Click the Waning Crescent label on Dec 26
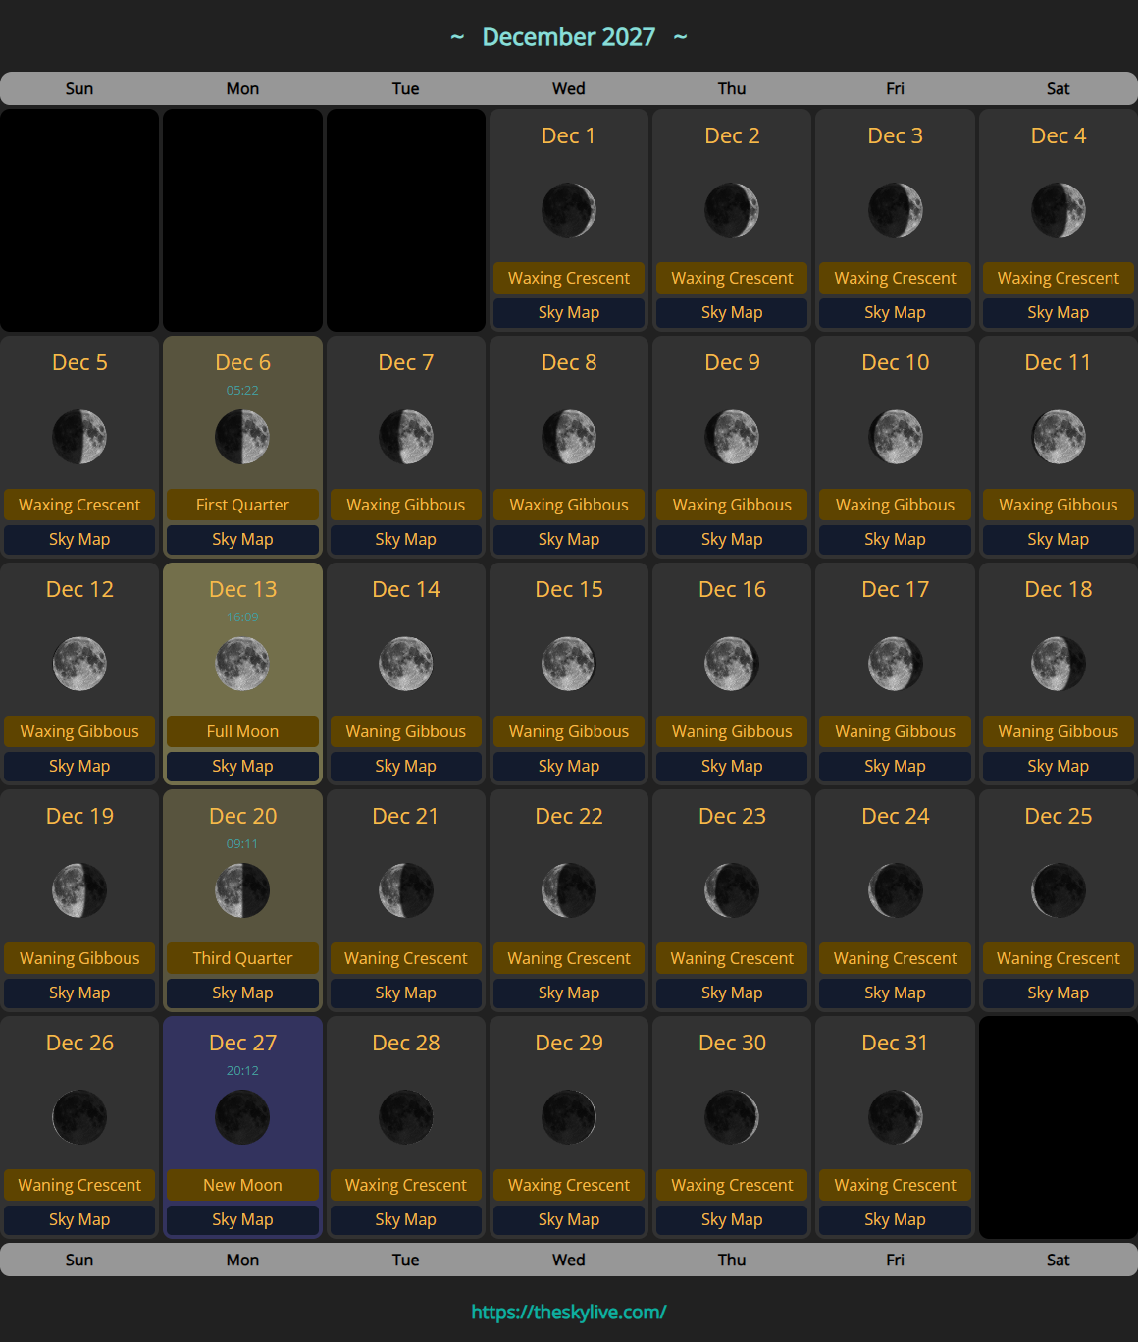 pos(79,1185)
